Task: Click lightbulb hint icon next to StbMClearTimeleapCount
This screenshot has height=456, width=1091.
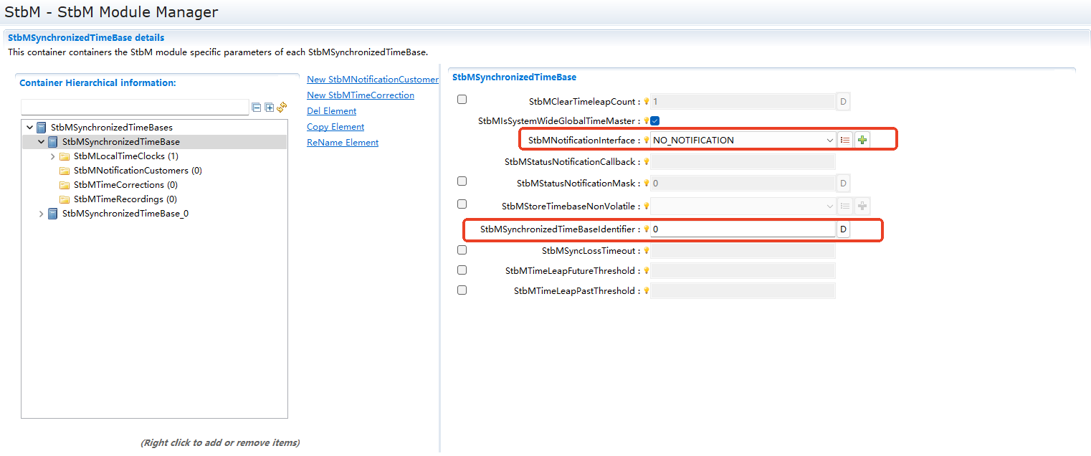Action: pos(646,102)
